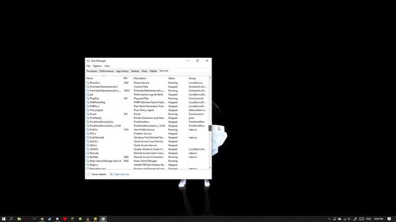Close the Task Manager window
396x222 pixels.
[207, 60]
